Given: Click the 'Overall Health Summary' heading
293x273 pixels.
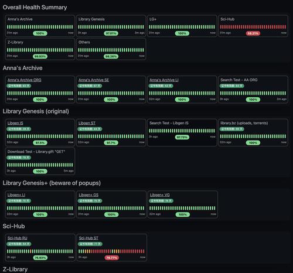Looking at the screenshot, I should click(35, 8).
